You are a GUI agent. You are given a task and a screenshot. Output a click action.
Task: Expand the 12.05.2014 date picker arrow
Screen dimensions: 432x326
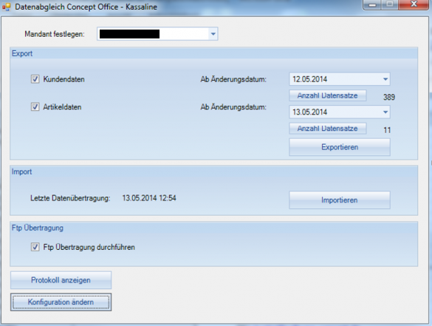(385, 79)
